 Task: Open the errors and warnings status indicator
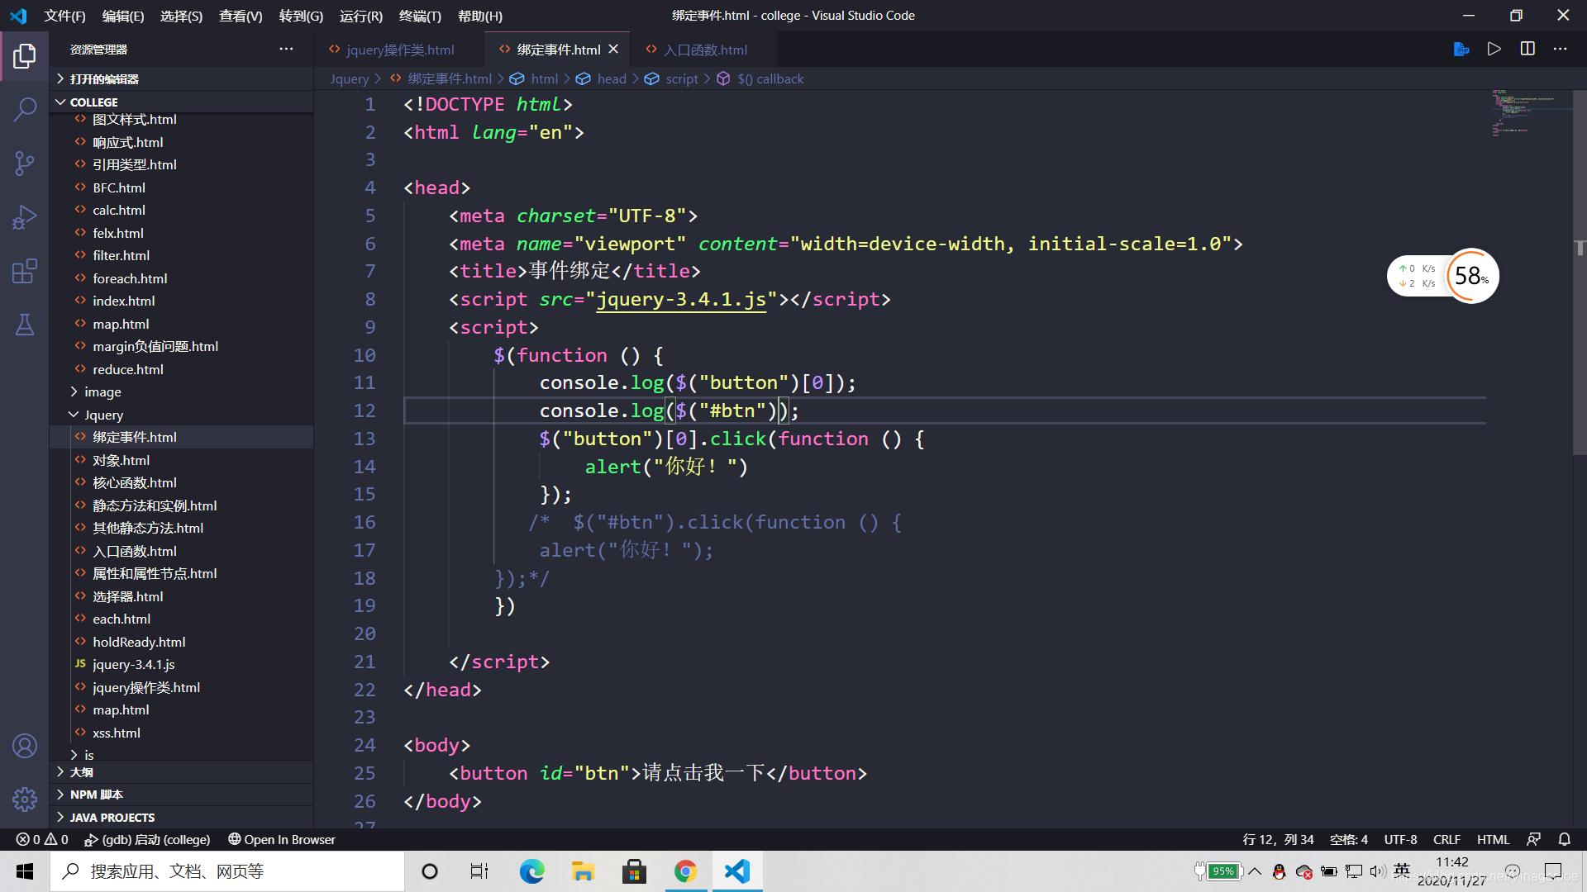pos(42,839)
